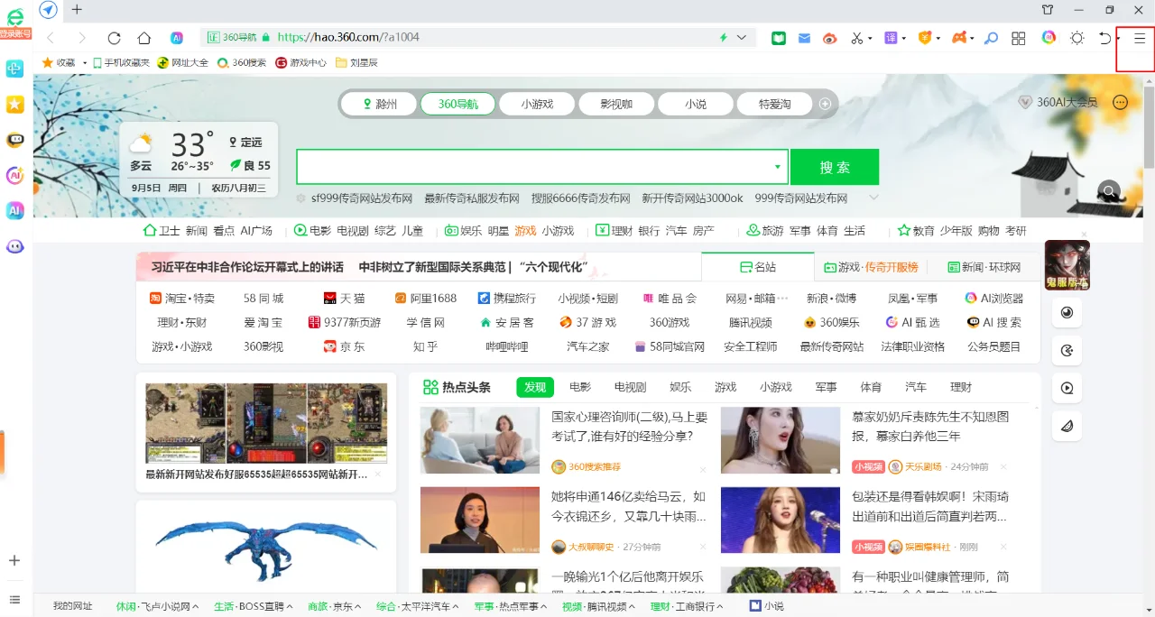This screenshot has height=617, width=1155.
Task: Expand the 收藏 favorites dropdown arrow
Action: (x=85, y=63)
